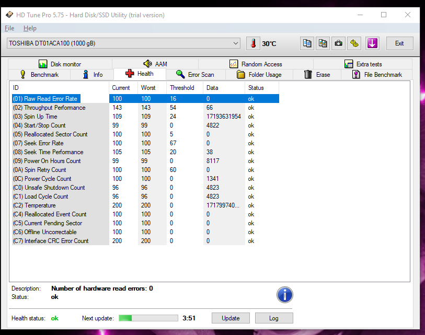425x335 pixels.
Task: Click the thermometer temperature icon
Action: [x=253, y=43]
